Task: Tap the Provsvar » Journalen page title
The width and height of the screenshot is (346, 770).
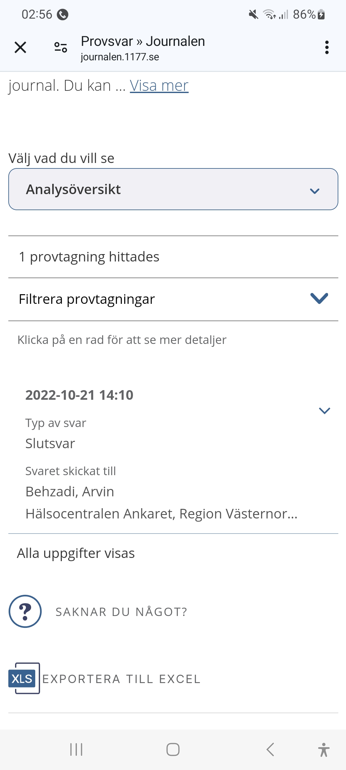Action: point(143,41)
